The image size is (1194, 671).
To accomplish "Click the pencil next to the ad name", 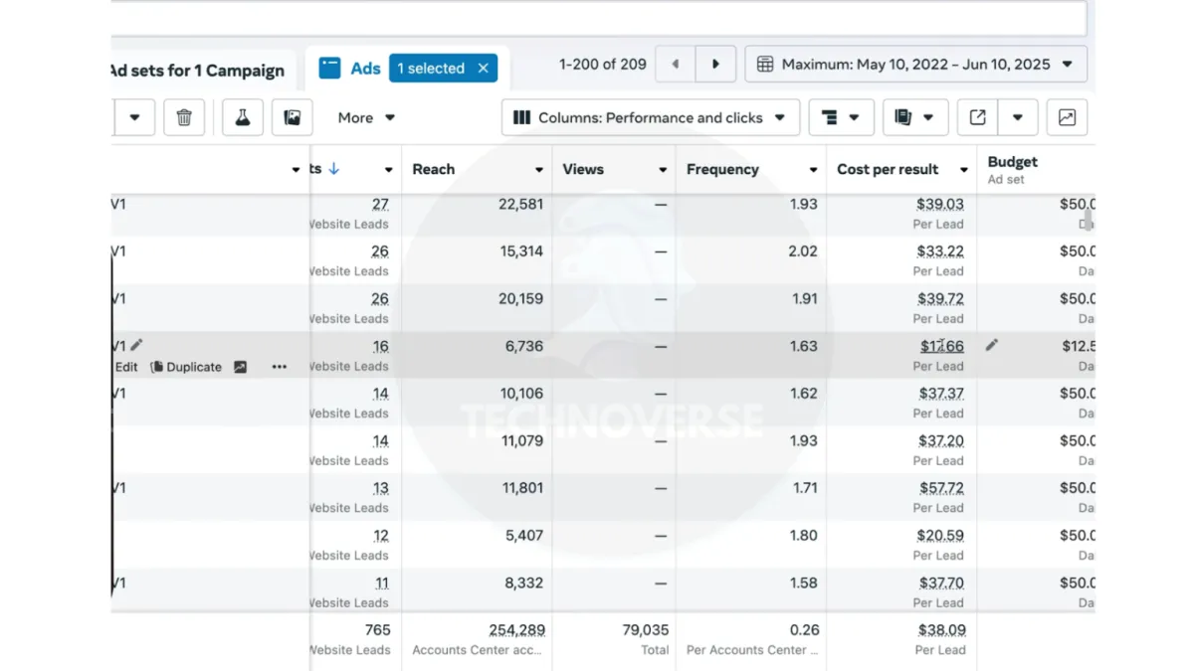I will pos(136,345).
